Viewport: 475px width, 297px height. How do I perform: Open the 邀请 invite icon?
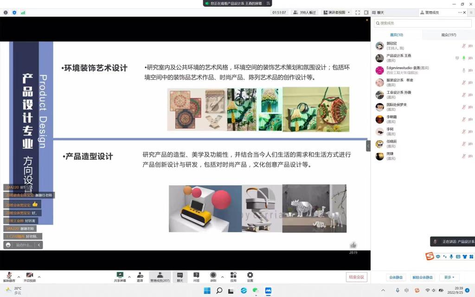pos(140,277)
